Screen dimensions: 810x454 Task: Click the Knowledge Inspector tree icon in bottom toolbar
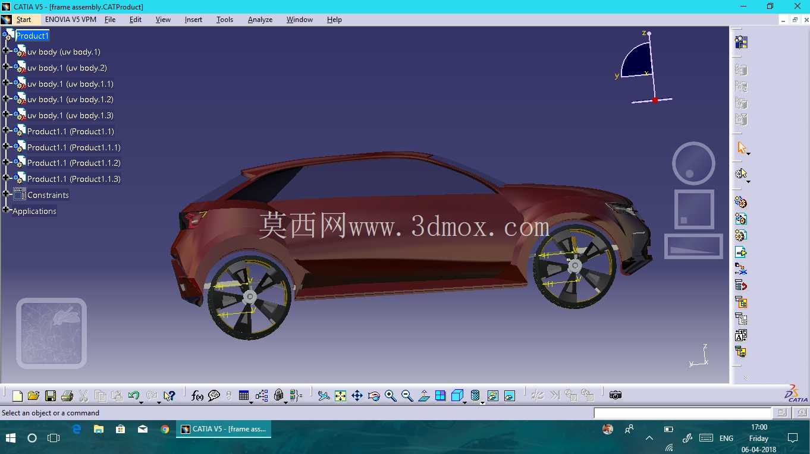[262, 396]
